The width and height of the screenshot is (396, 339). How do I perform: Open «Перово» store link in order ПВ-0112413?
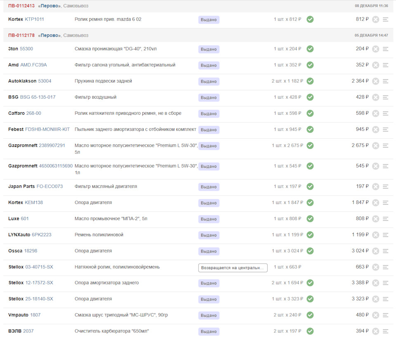pyautogui.click(x=49, y=6)
